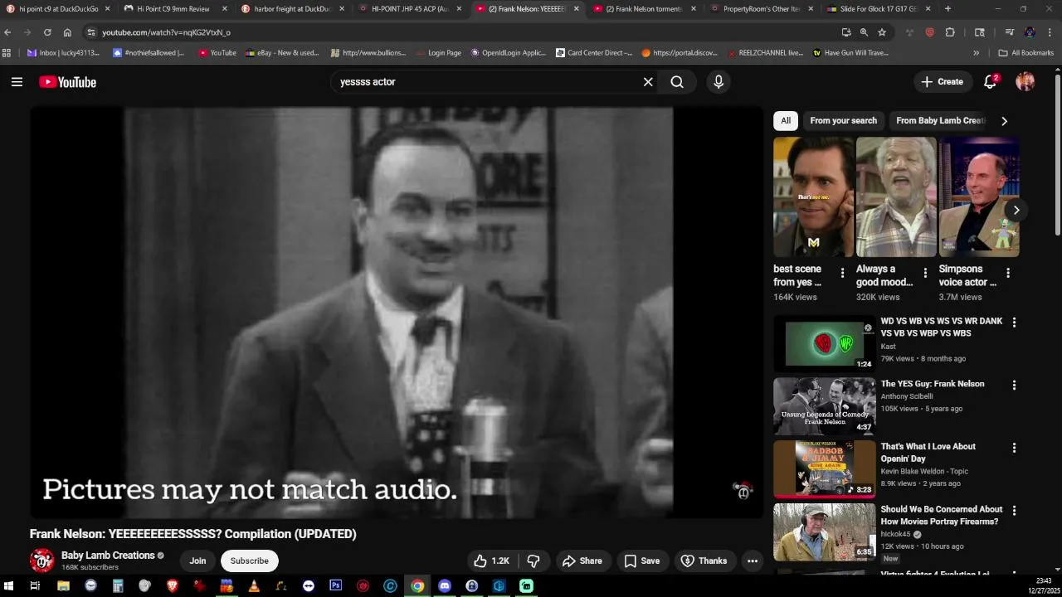Open Brave browser from taskbar
1062x597 pixels.
tap(172, 585)
